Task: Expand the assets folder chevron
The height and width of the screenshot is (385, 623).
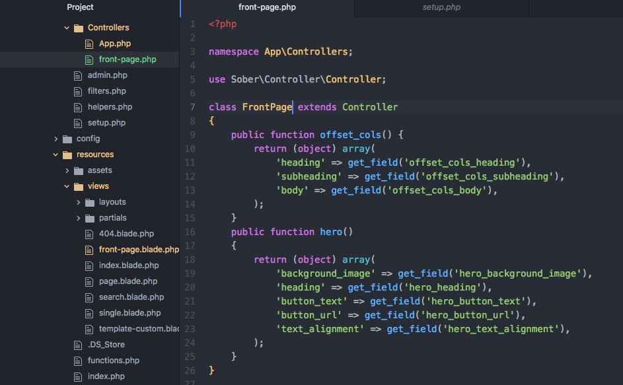Action: tap(67, 170)
